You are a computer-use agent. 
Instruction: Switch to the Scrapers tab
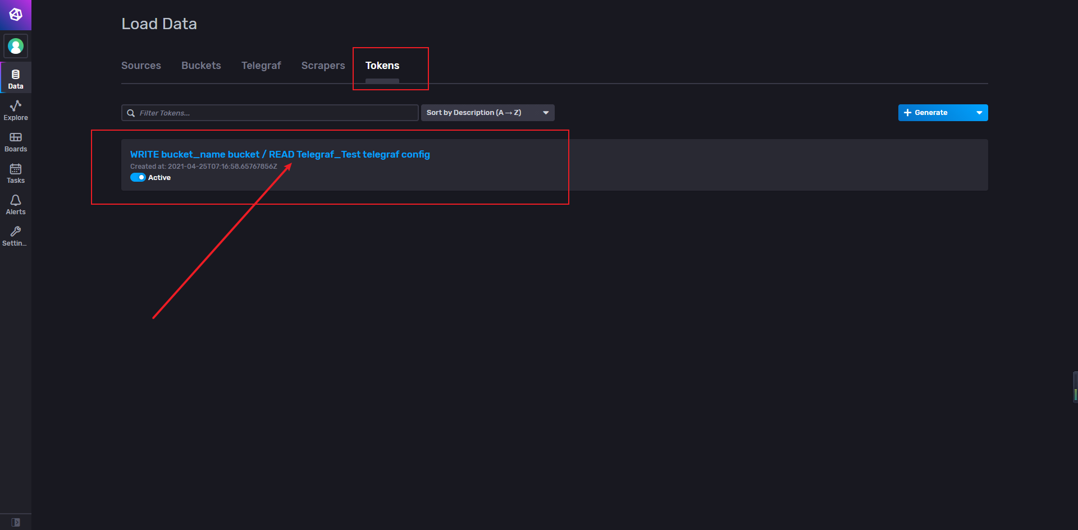pyautogui.click(x=323, y=66)
